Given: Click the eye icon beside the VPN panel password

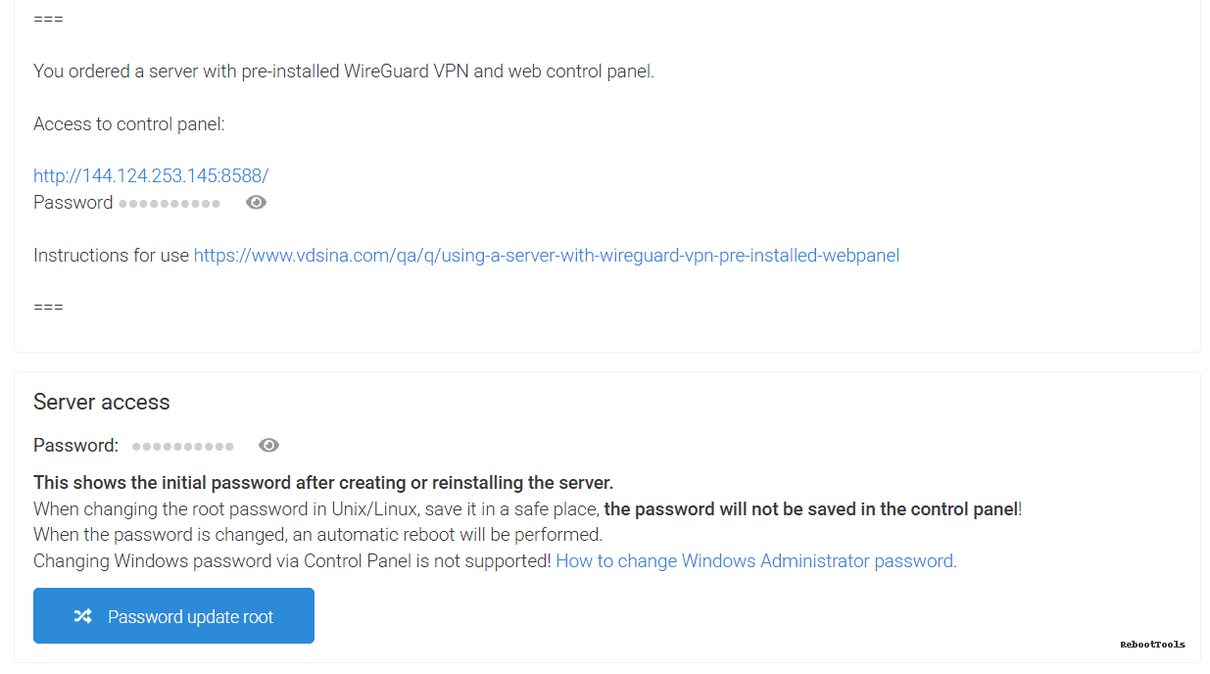Looking at the screenshot, I should pos(256,202).
